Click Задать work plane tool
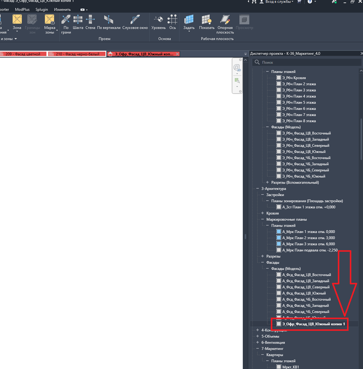 tap(189, 23)
